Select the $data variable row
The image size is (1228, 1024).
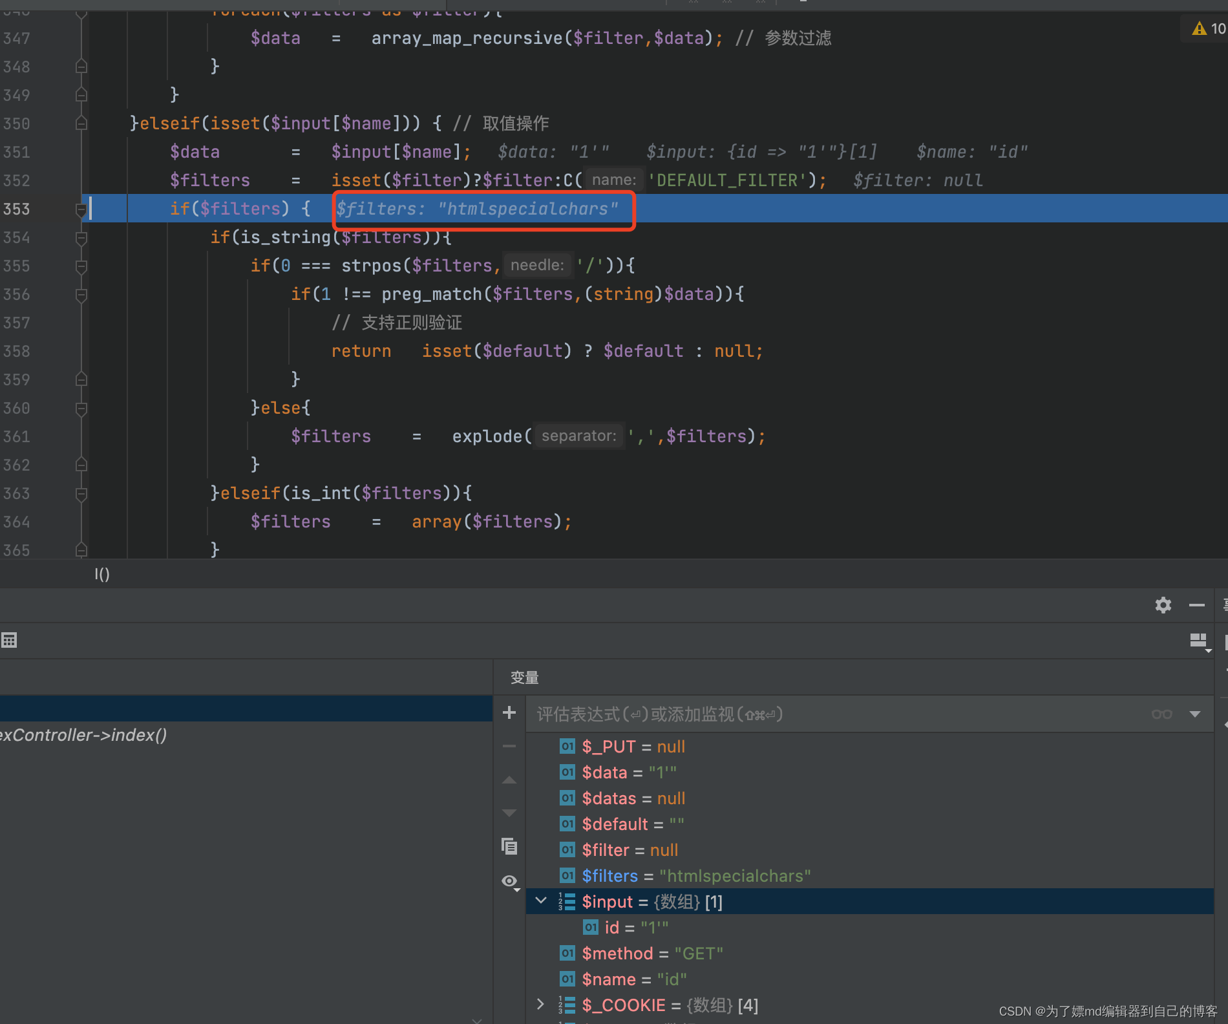pyautogui.click(x=870, y=773)
